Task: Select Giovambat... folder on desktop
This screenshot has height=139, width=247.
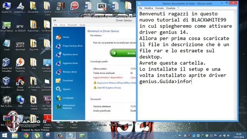Action: [34, 7]
